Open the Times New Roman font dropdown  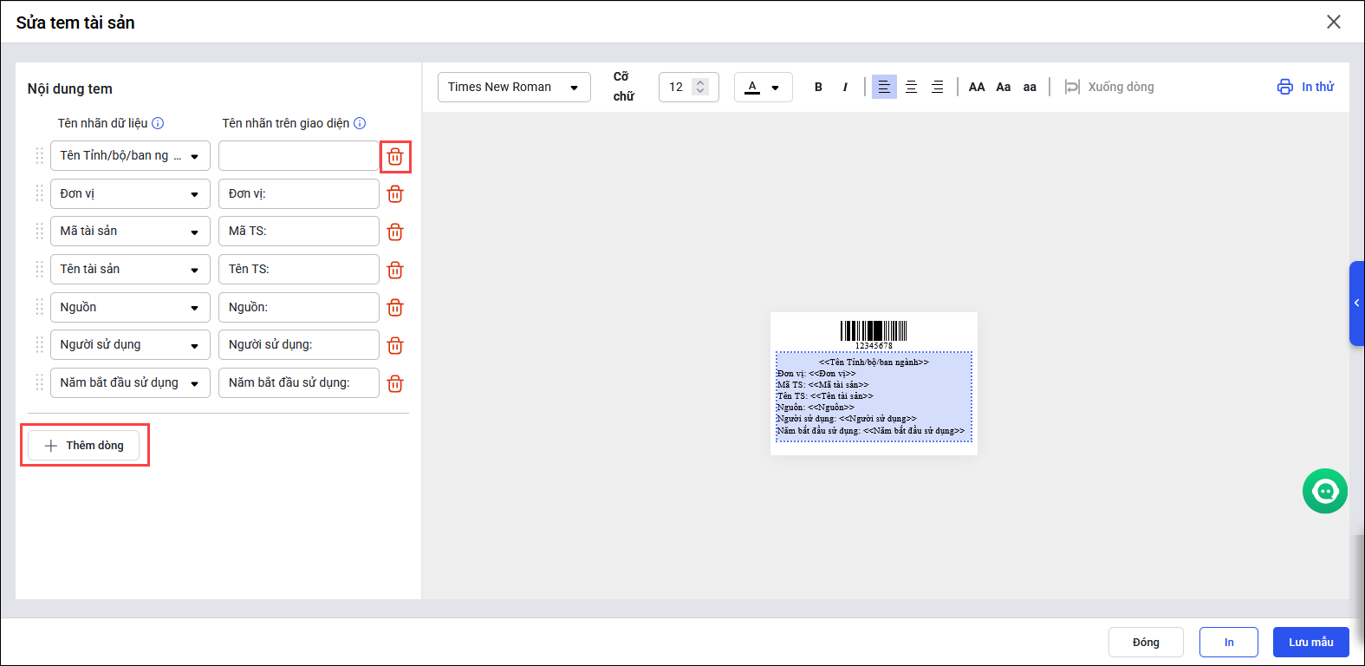514,87
